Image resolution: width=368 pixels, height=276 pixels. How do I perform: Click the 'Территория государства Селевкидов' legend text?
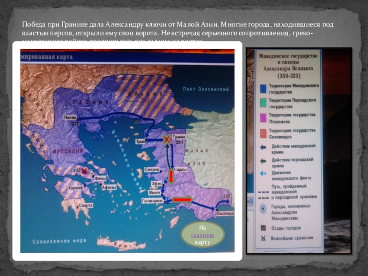click(x=292, y=133)
